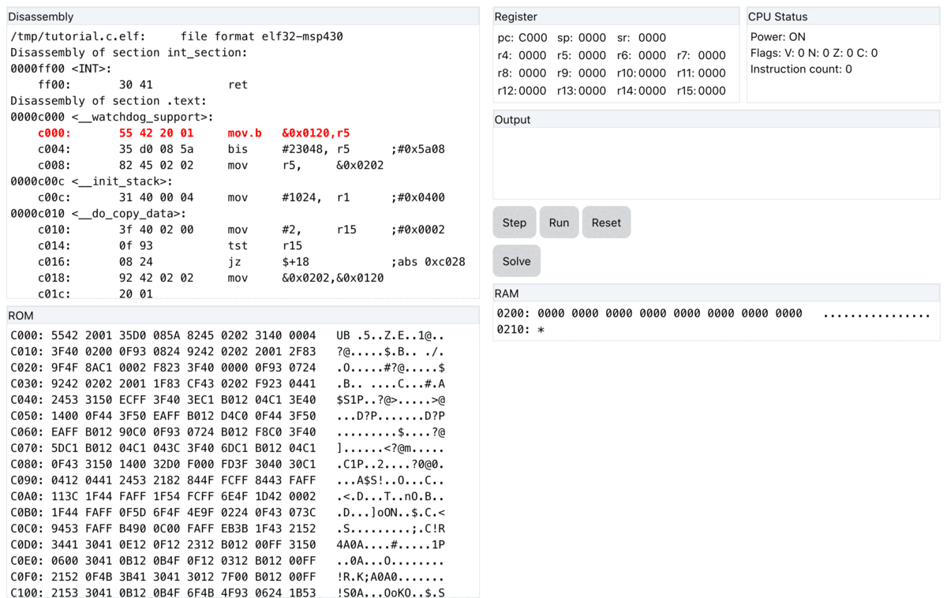Screen dimensions: 947x598
Task: Click ROM row C0F0
Action: 228,577
